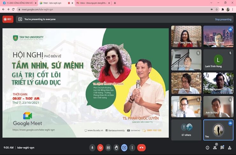The image size is (236, 155).
Task: Click the address bar URL field
Action: coord(118,9)
